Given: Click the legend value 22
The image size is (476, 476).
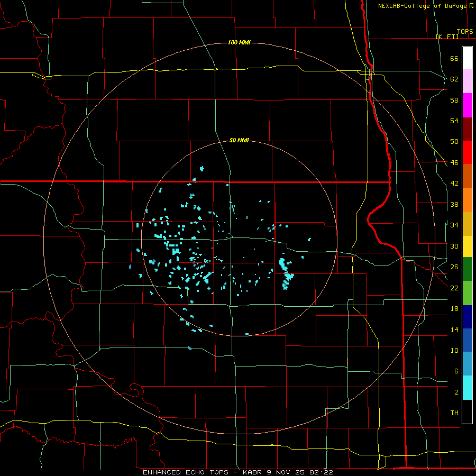Looking at the screenshot, I should (454, 288).
